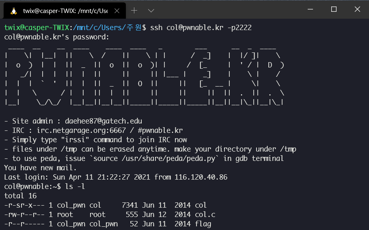Image resolution: width=369 pixels, height=230 pixels.
Task: Click the Last login timestamp line
Action: (x=116, y=177)
